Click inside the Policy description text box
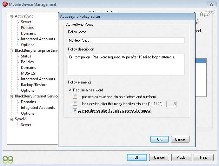This screenshot has height=166, width=219. (126, 65)
